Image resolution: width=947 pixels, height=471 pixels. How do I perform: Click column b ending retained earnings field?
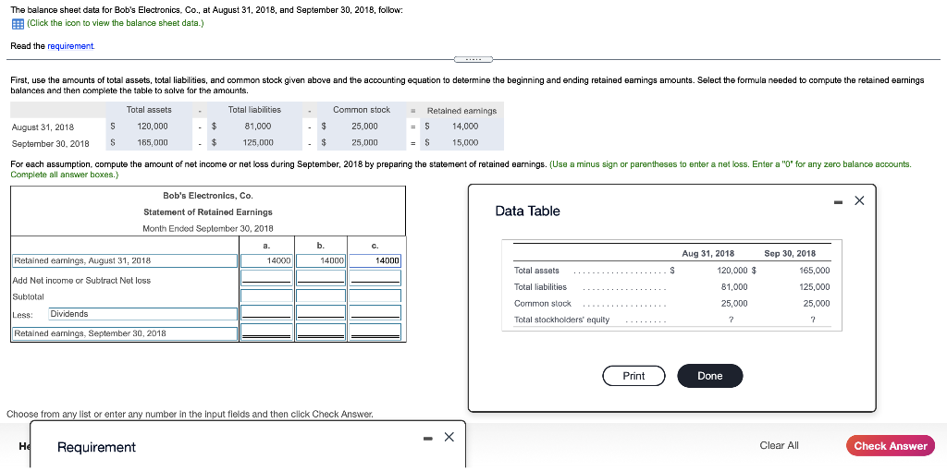(x=321, y=332)
